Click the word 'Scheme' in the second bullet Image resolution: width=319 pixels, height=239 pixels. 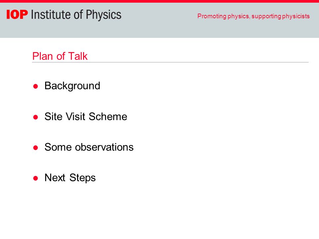click(108, 117)
